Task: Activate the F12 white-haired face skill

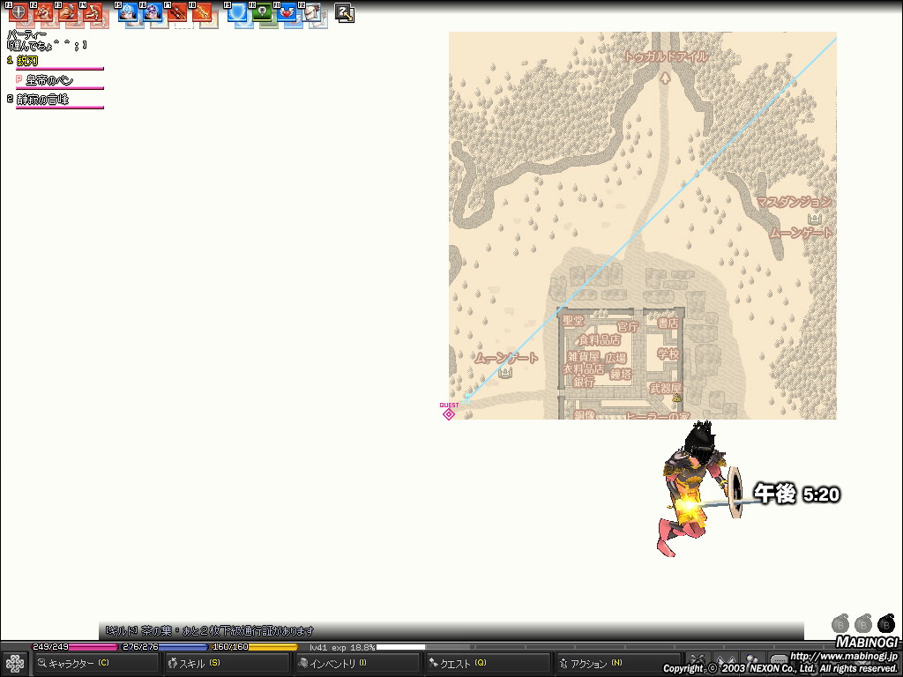Action: [311, 12]
